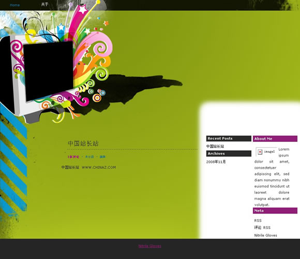Click the Archives sidebar heading
300x259 pixels.
(229, 154)
